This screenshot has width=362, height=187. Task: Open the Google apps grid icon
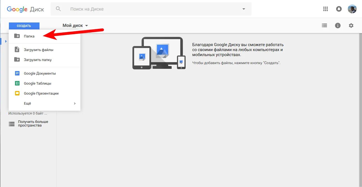coord(325,9)
